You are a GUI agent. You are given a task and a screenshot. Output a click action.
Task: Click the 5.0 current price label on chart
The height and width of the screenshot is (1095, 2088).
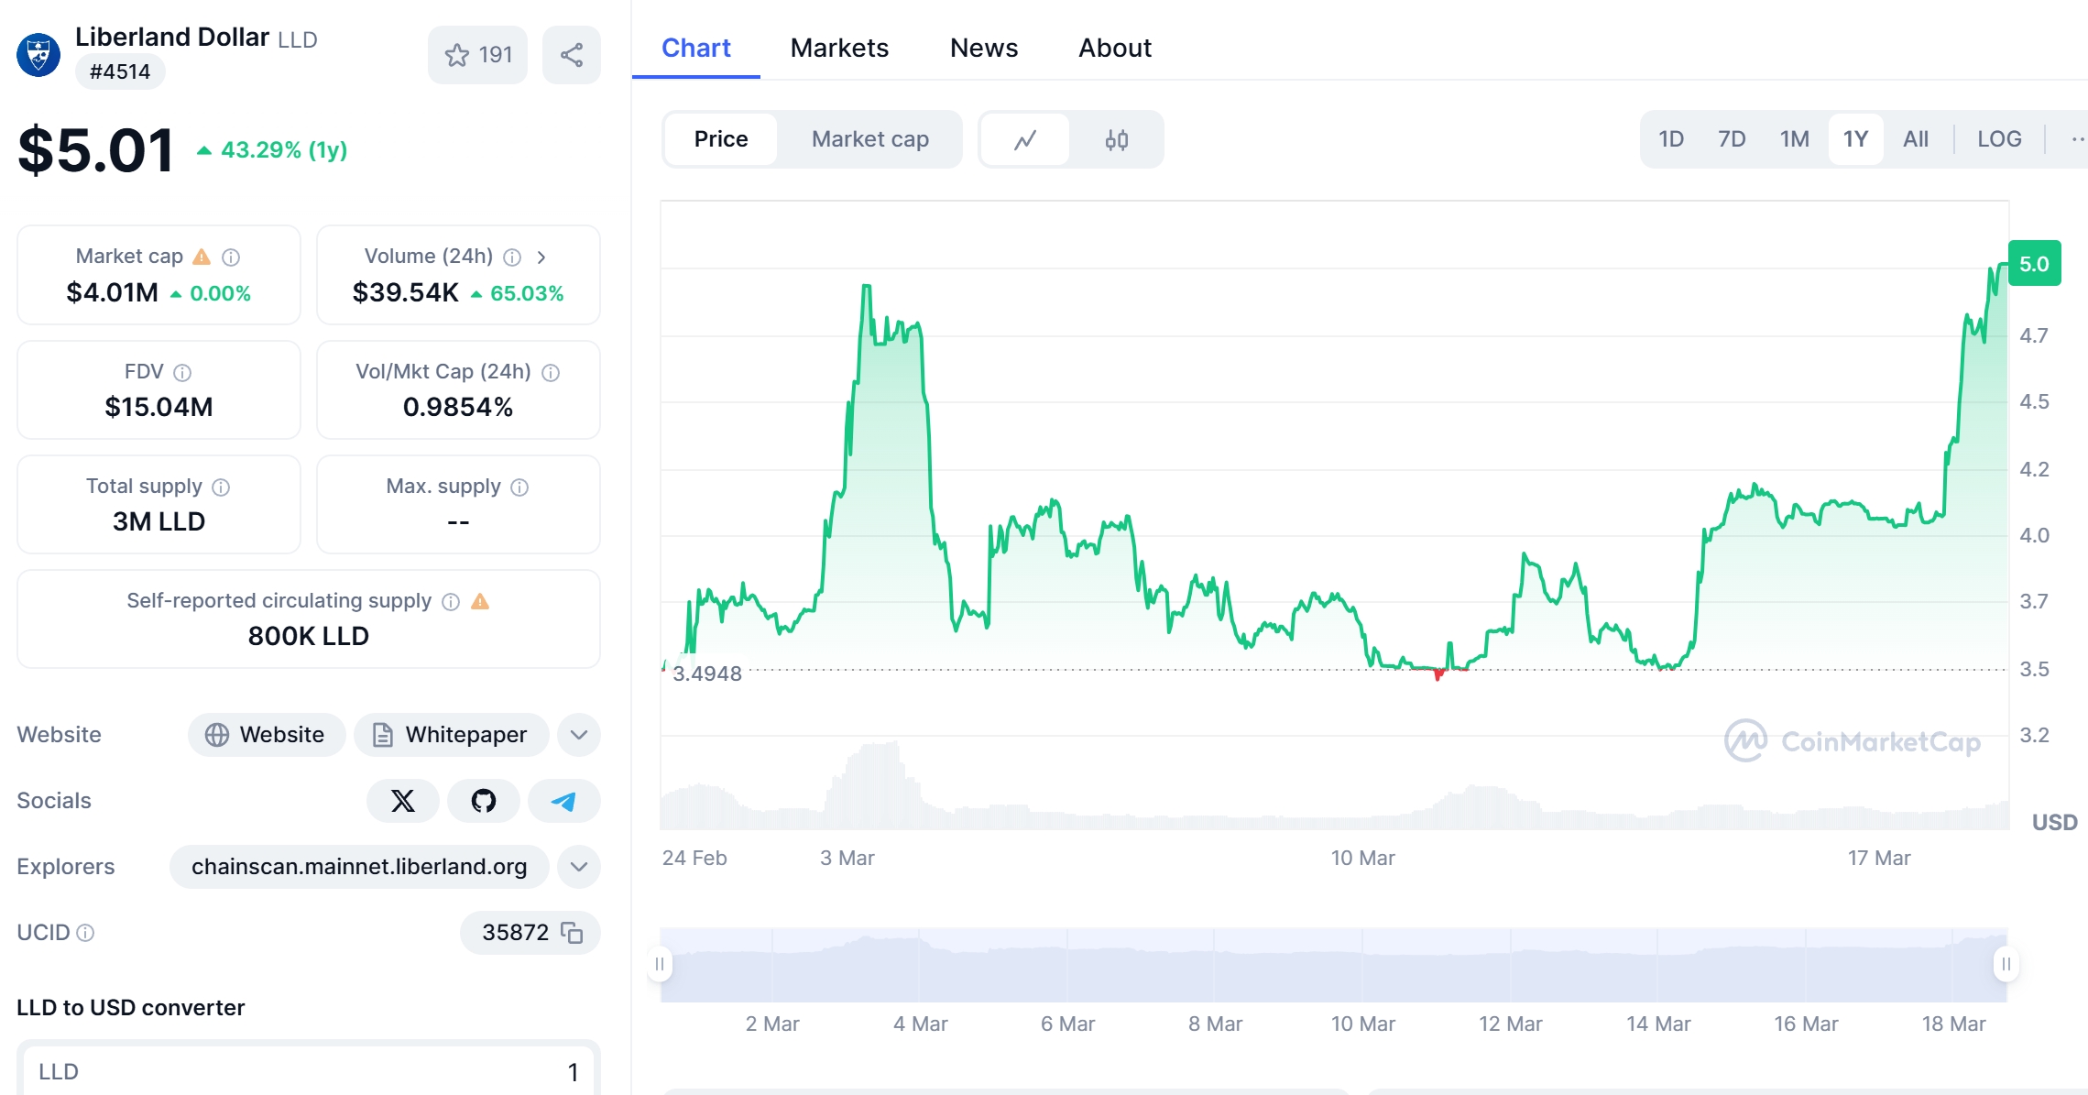point(2034,264)
